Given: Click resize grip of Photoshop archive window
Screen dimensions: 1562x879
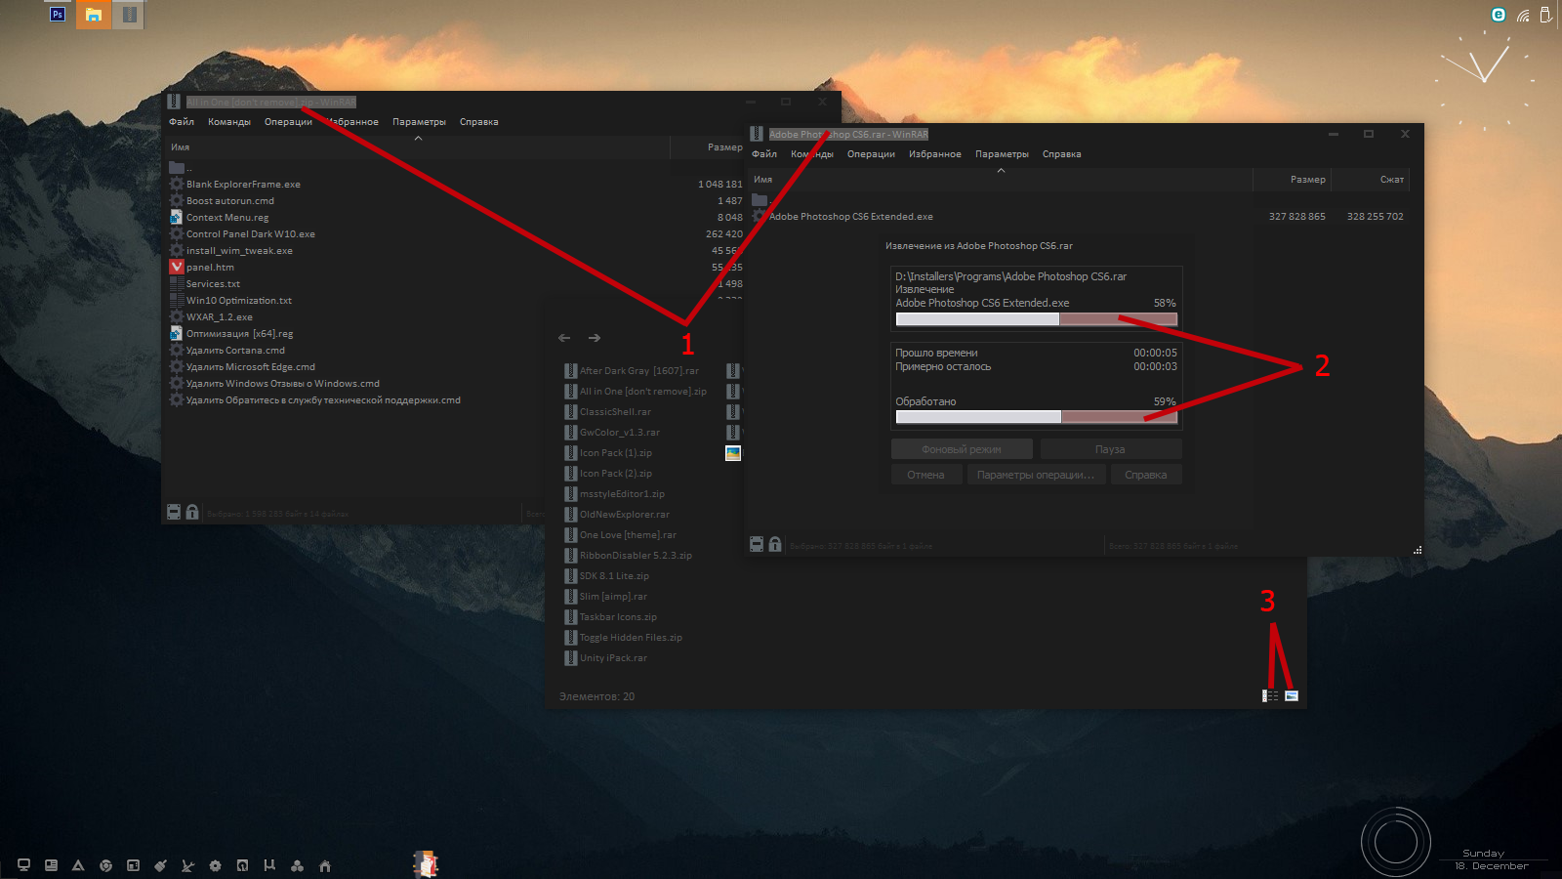Looking at the screenshot, I should coord(1418,550).
